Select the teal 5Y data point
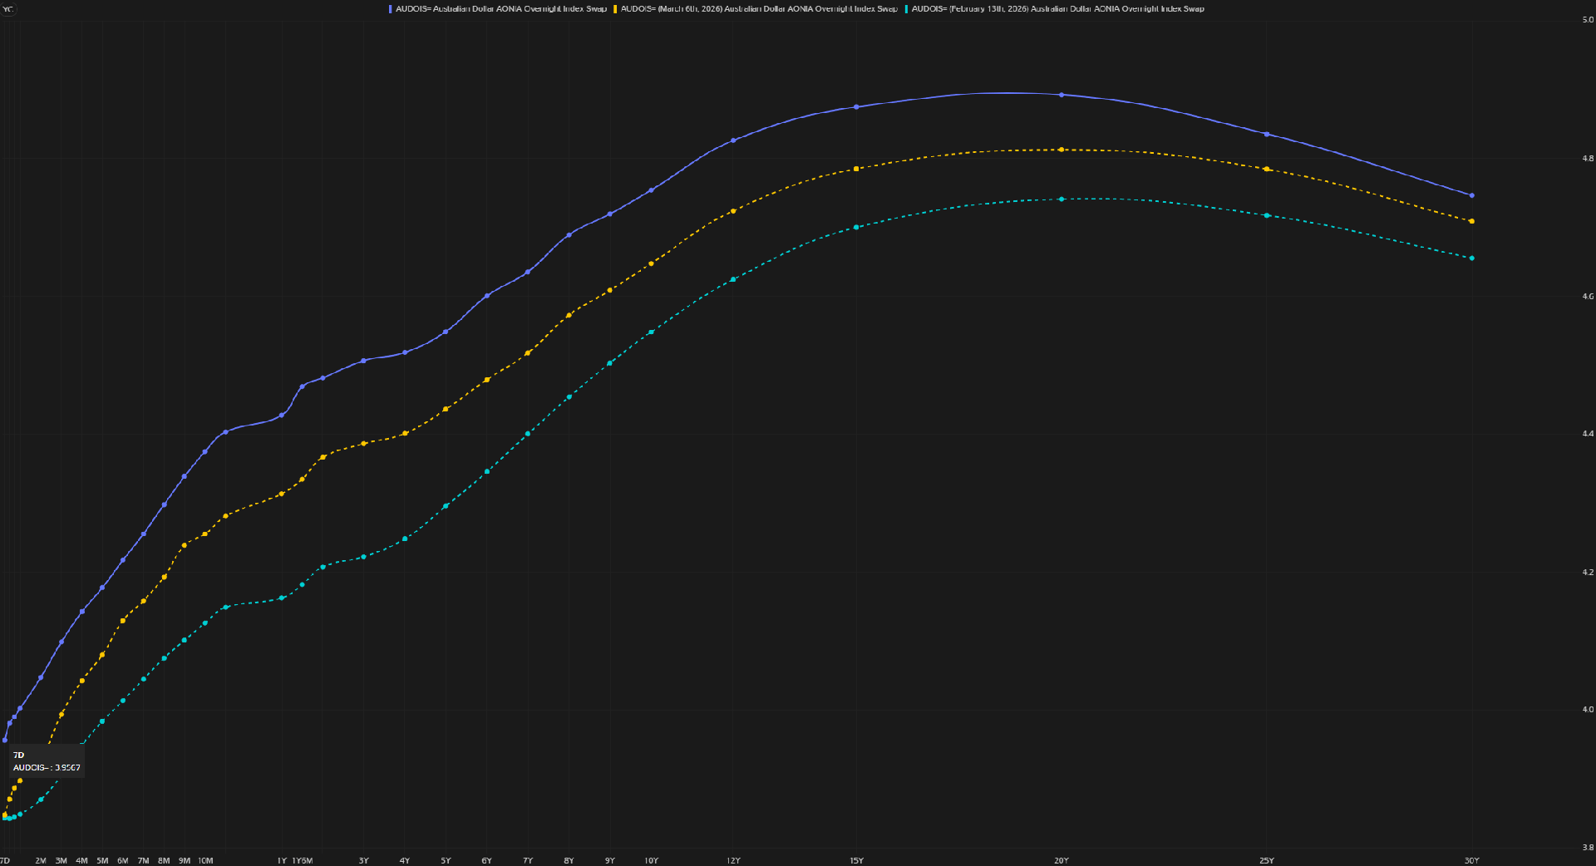The width and height of the screenshot is (1596, 866). [x=446, y=505]
